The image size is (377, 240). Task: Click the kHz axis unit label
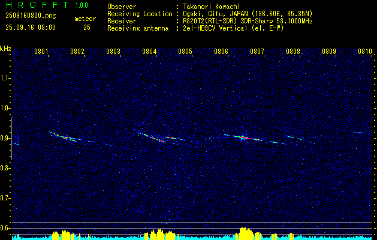[5, 49]
